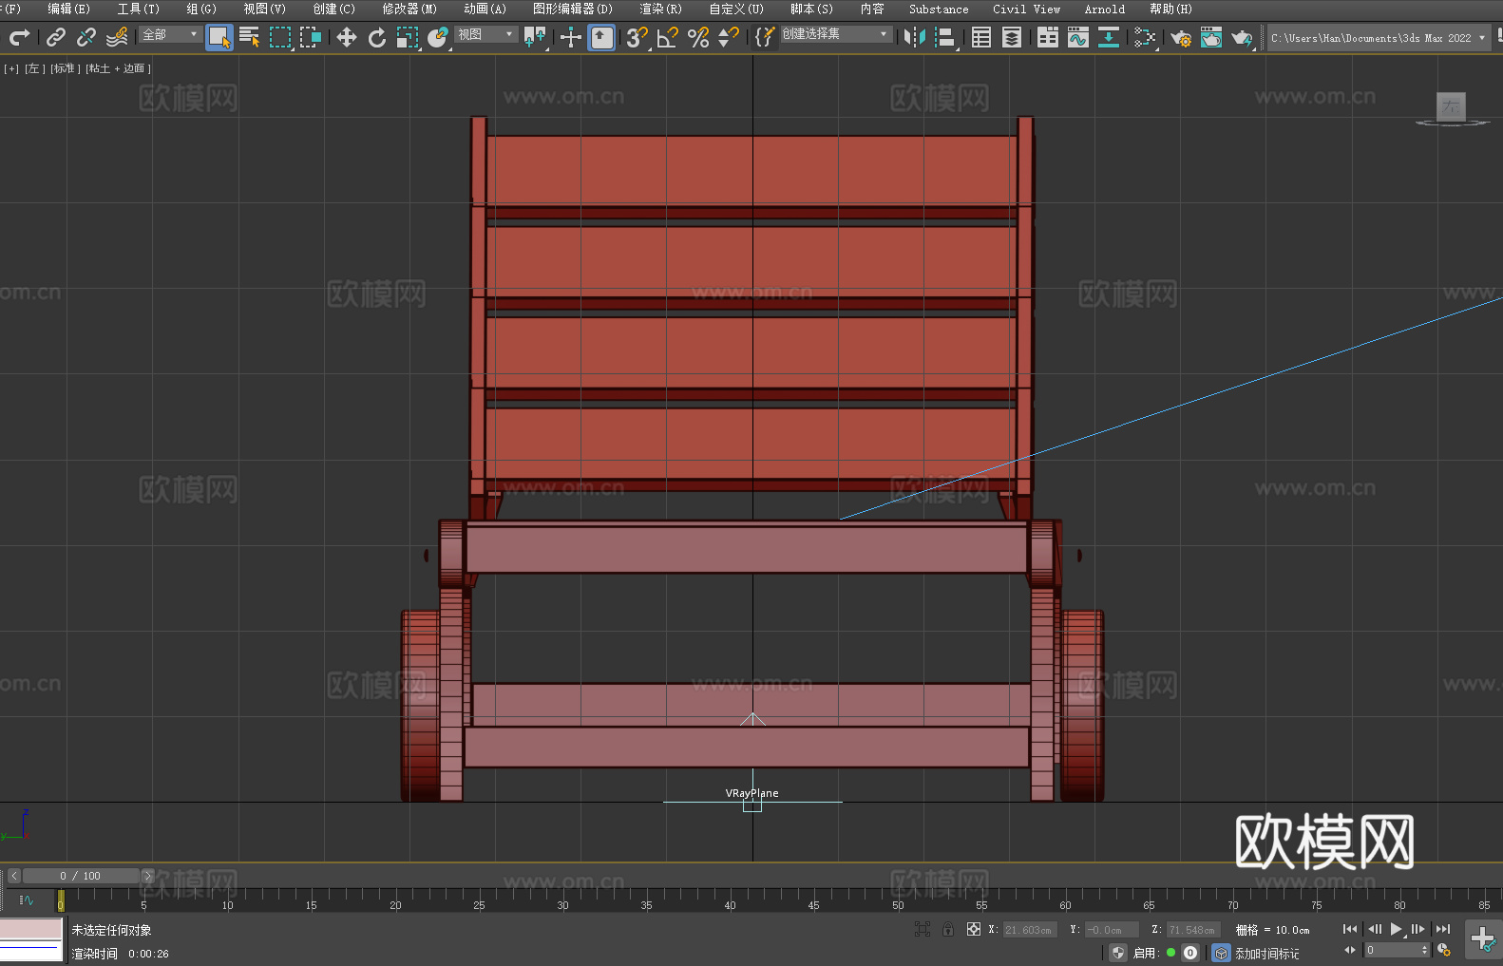Toggle Angle Snap on the toolbar
The height and width of the screenshot is (966, 1503).
point(668,38)
